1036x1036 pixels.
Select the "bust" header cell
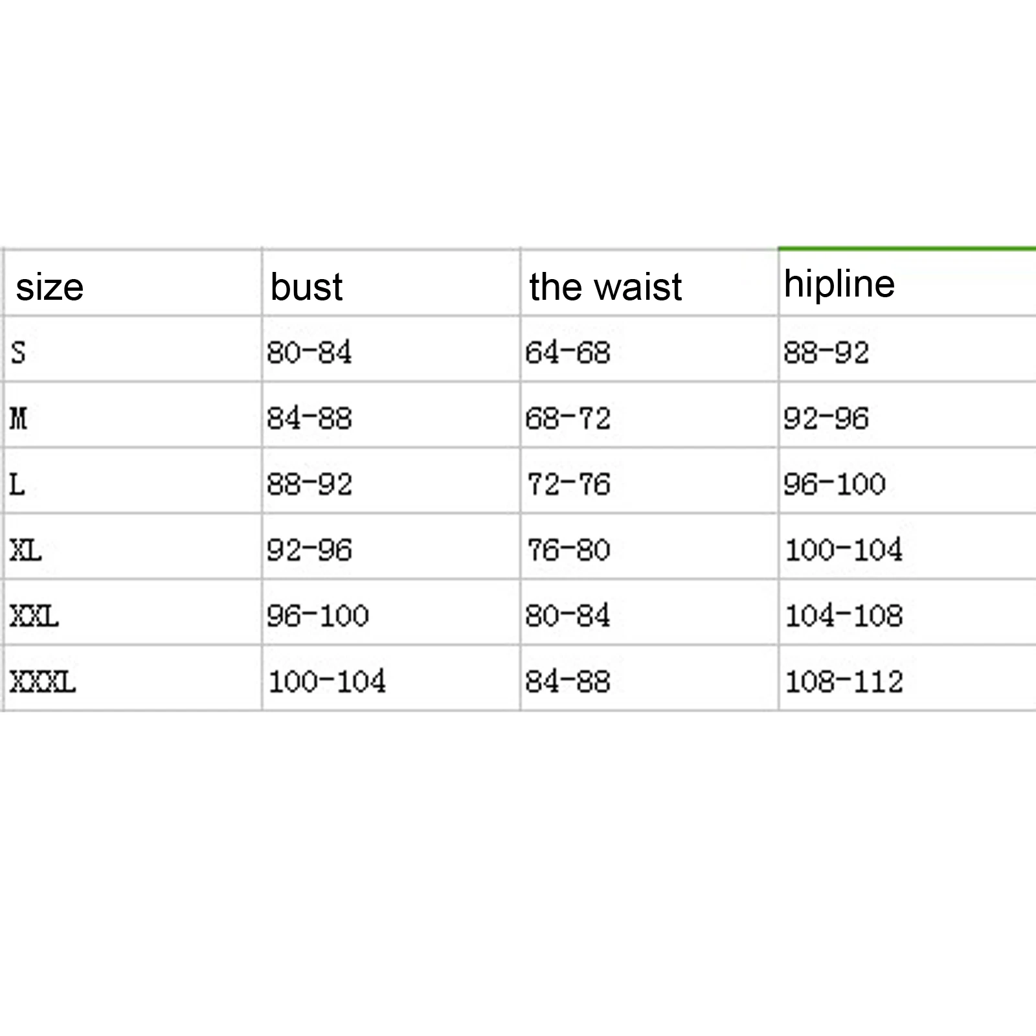[306, 287]
